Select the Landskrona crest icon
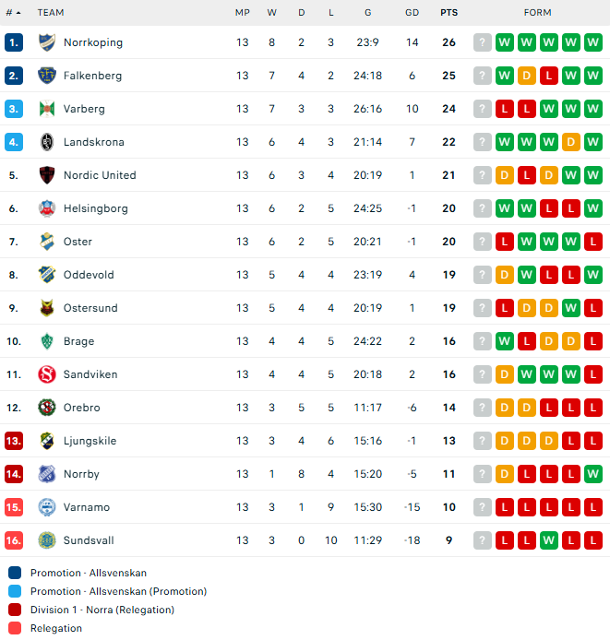This screenshot has height=640, width=610. point(46,142)
